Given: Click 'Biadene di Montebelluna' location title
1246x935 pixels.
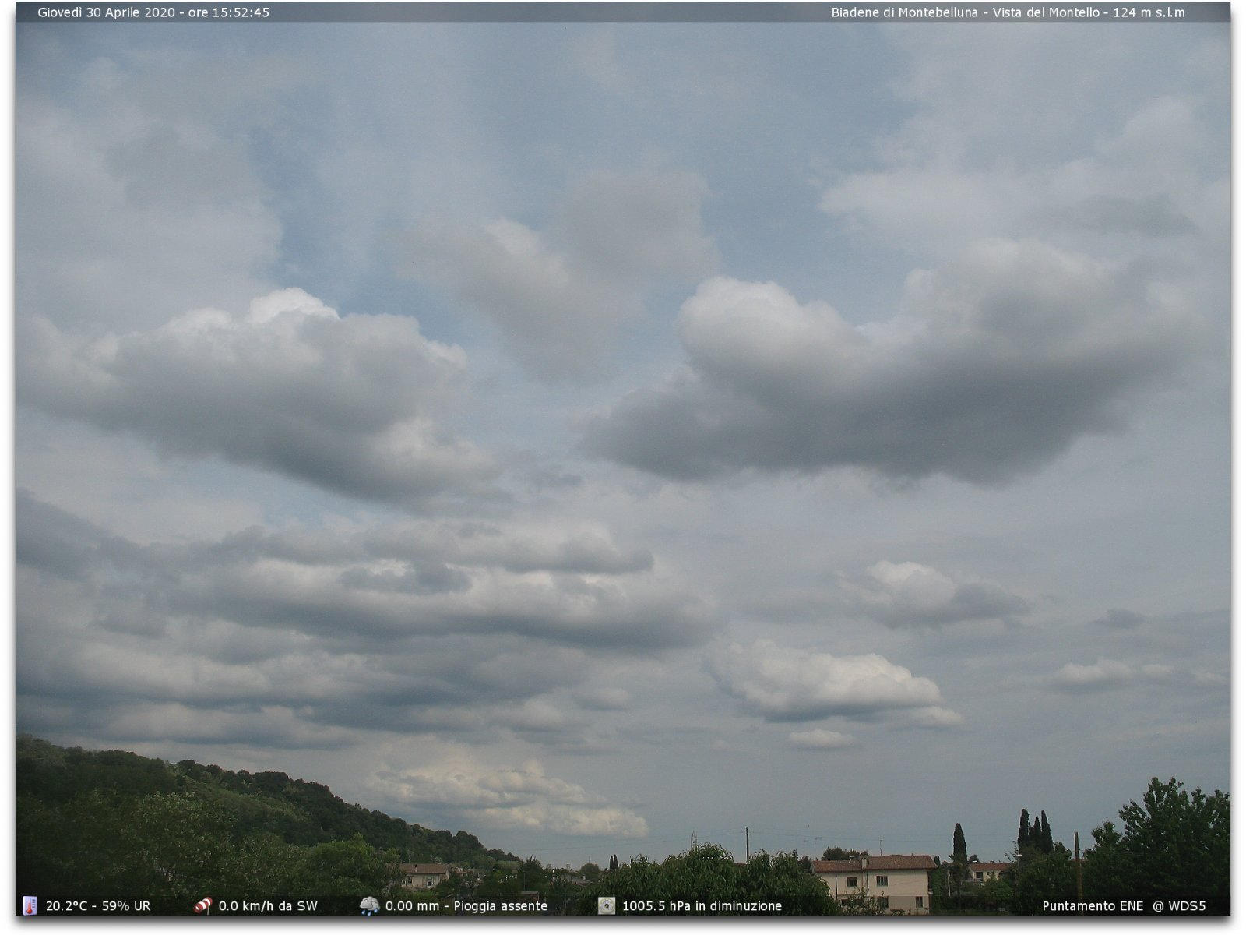Looking at the screenshot, I should [x=904, y=12].
